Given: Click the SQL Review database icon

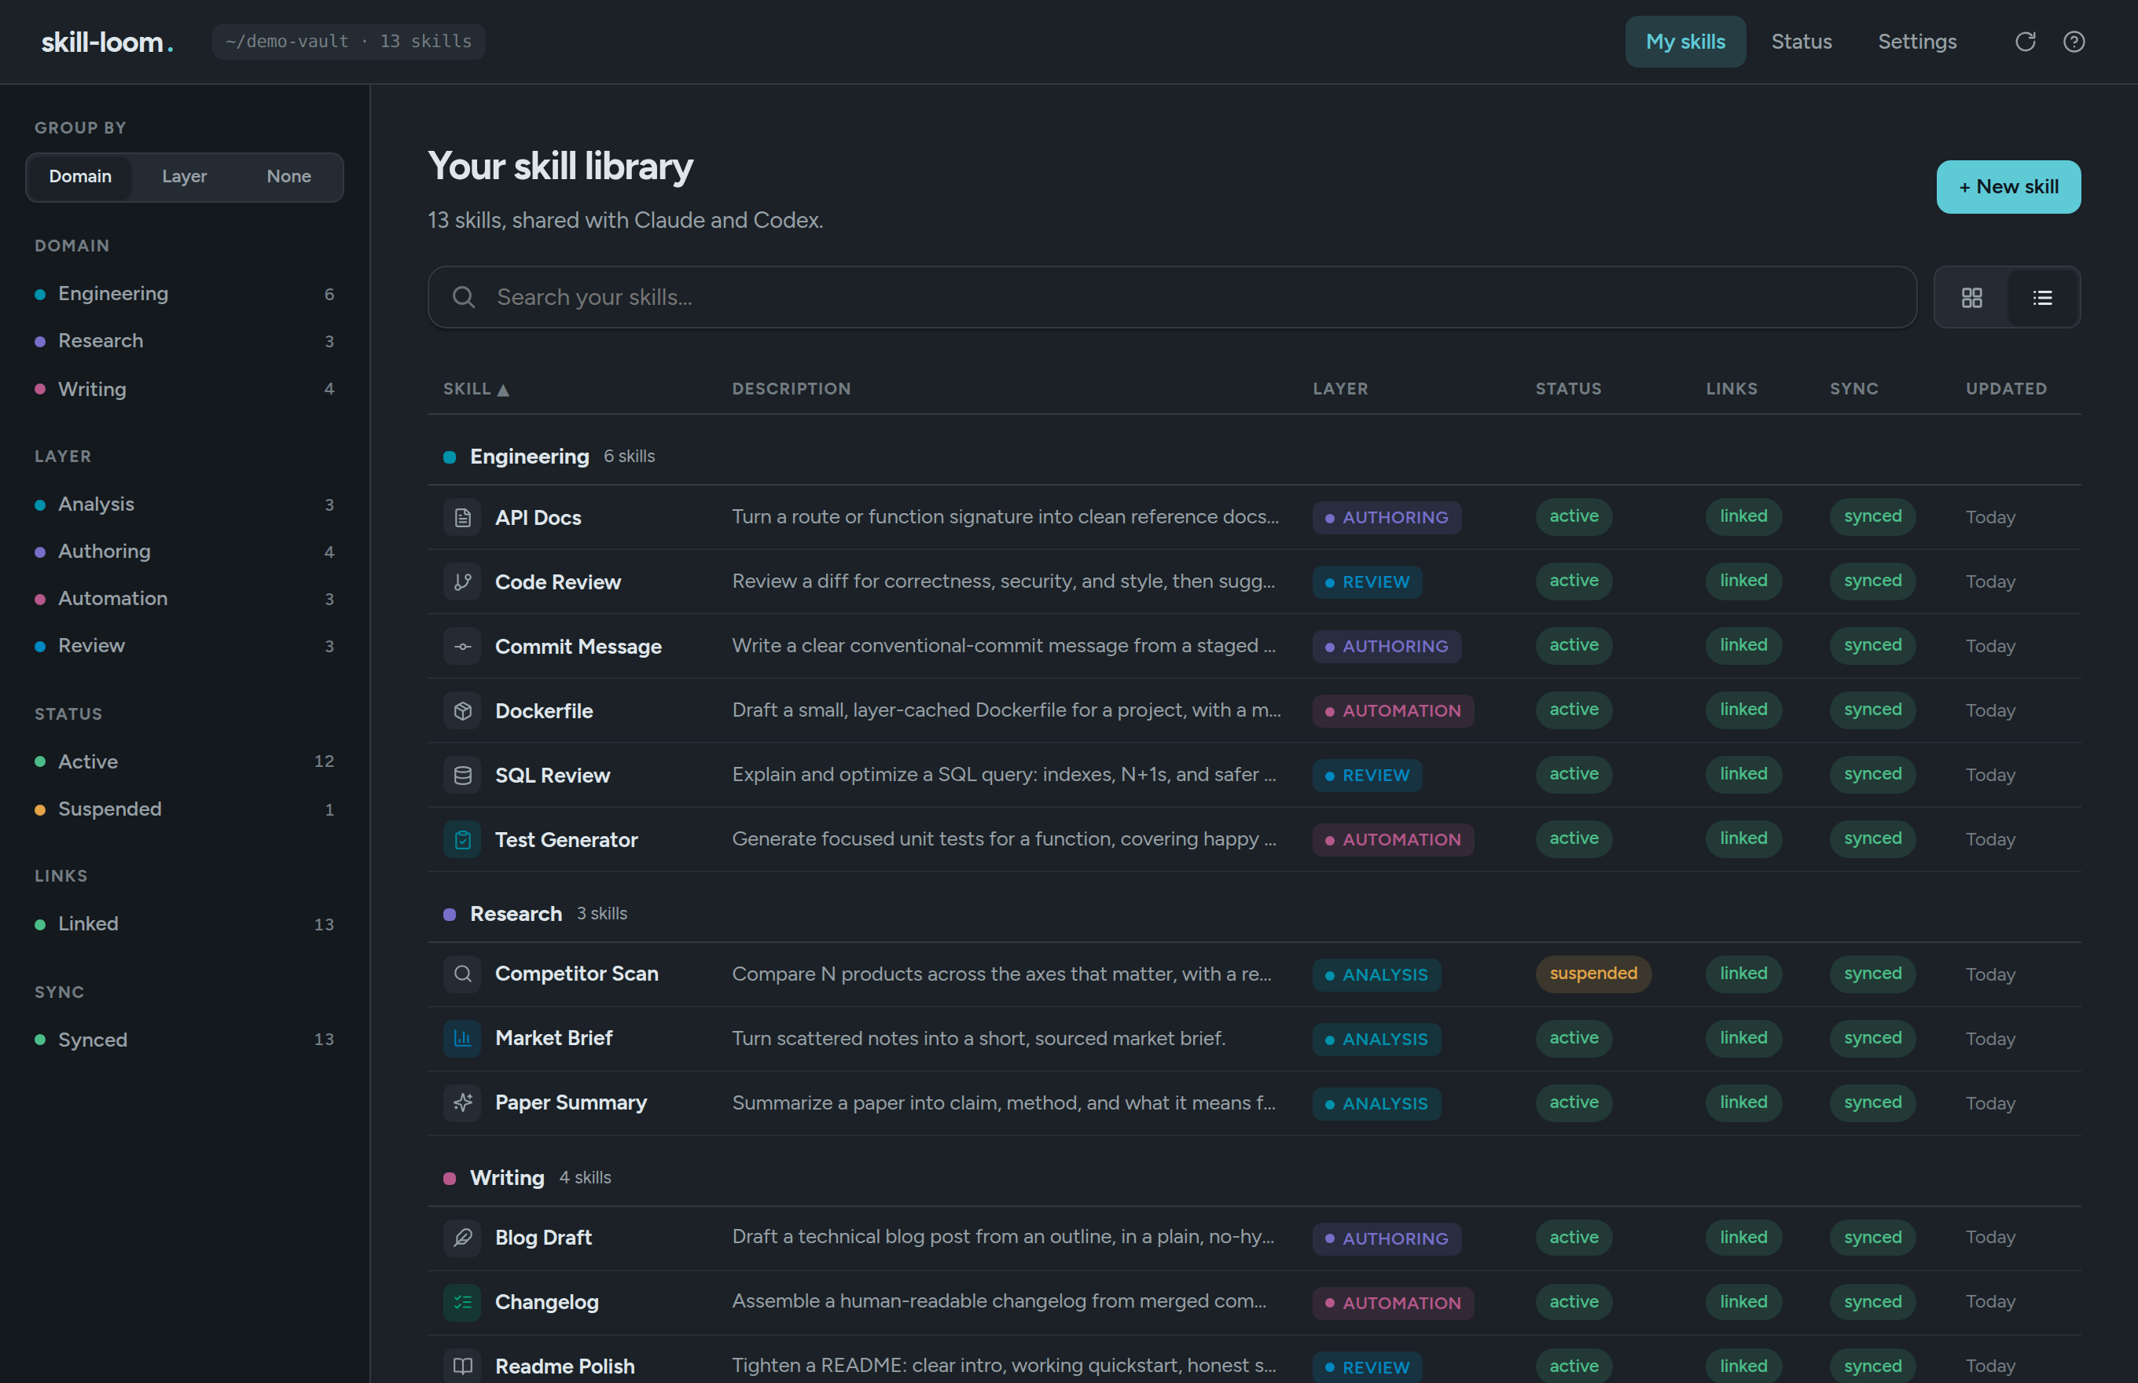Looking at the screenshot, I should [463, 775].
